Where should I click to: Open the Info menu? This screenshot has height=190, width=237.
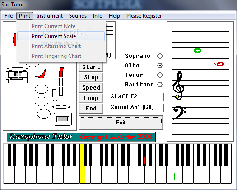(x=98, y=16)
